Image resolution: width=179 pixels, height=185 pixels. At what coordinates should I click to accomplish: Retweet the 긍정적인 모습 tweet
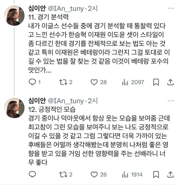(x=63, y=175)
